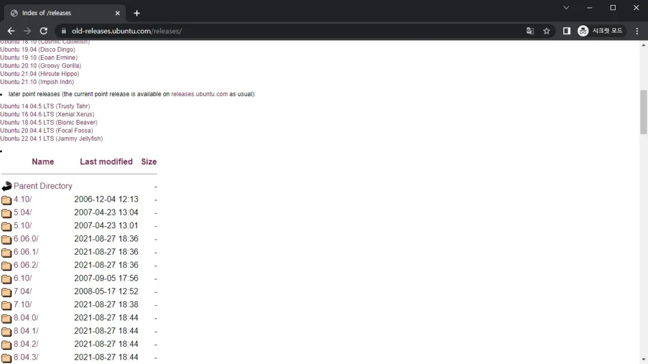Go back using the browser back arrow
Screen dimensions: 648x364
pyautogui.click(x=11, y=31)
